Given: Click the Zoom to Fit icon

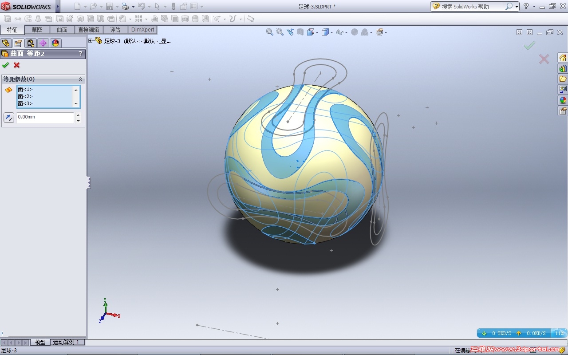Looking at the screenshot, I should tap(269, 32).
